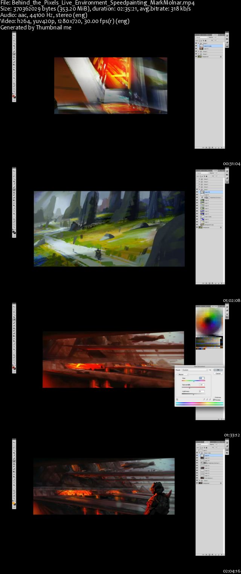
Task: Click top dock panel icon in 02:04:16 frame
Action: [227, 443]
